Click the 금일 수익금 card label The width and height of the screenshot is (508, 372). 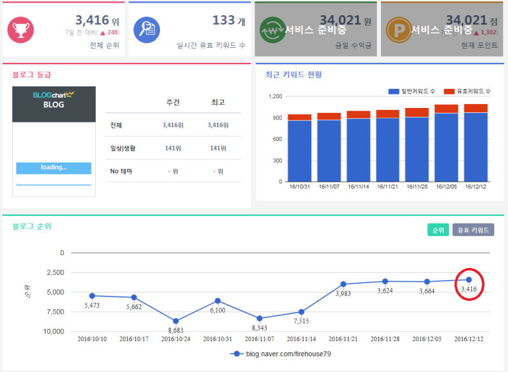point(353,45)
